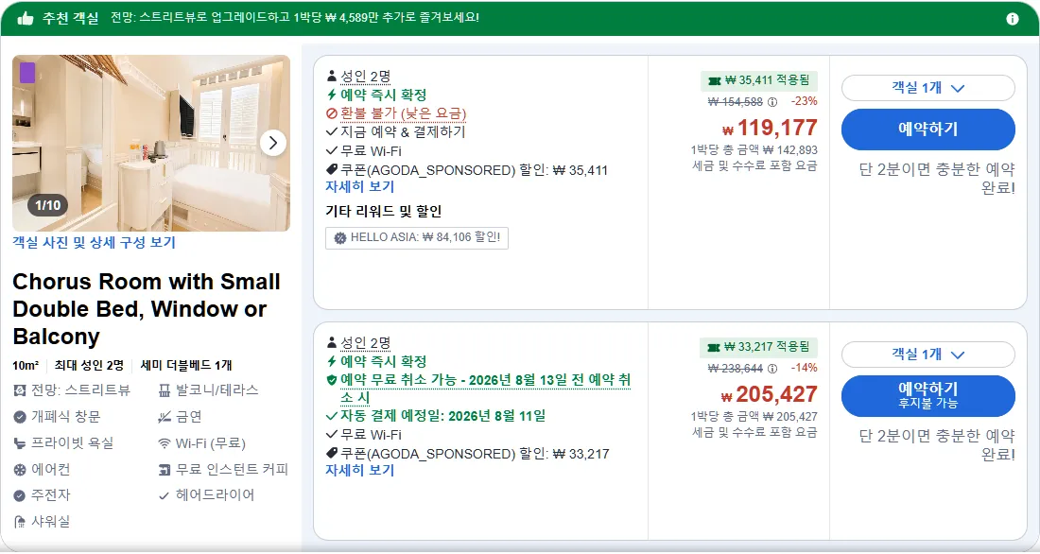Click free cancellation before Aug 13 text
1040x554 pixels.
[x=486, y=389]
